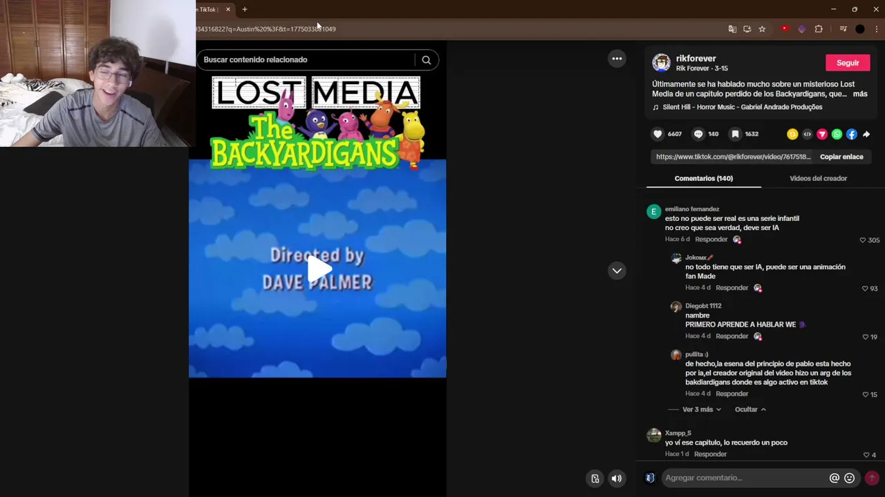885x497 pixels.
Task: Open the three-dots video options menu
Action: [x=617, y=59]
